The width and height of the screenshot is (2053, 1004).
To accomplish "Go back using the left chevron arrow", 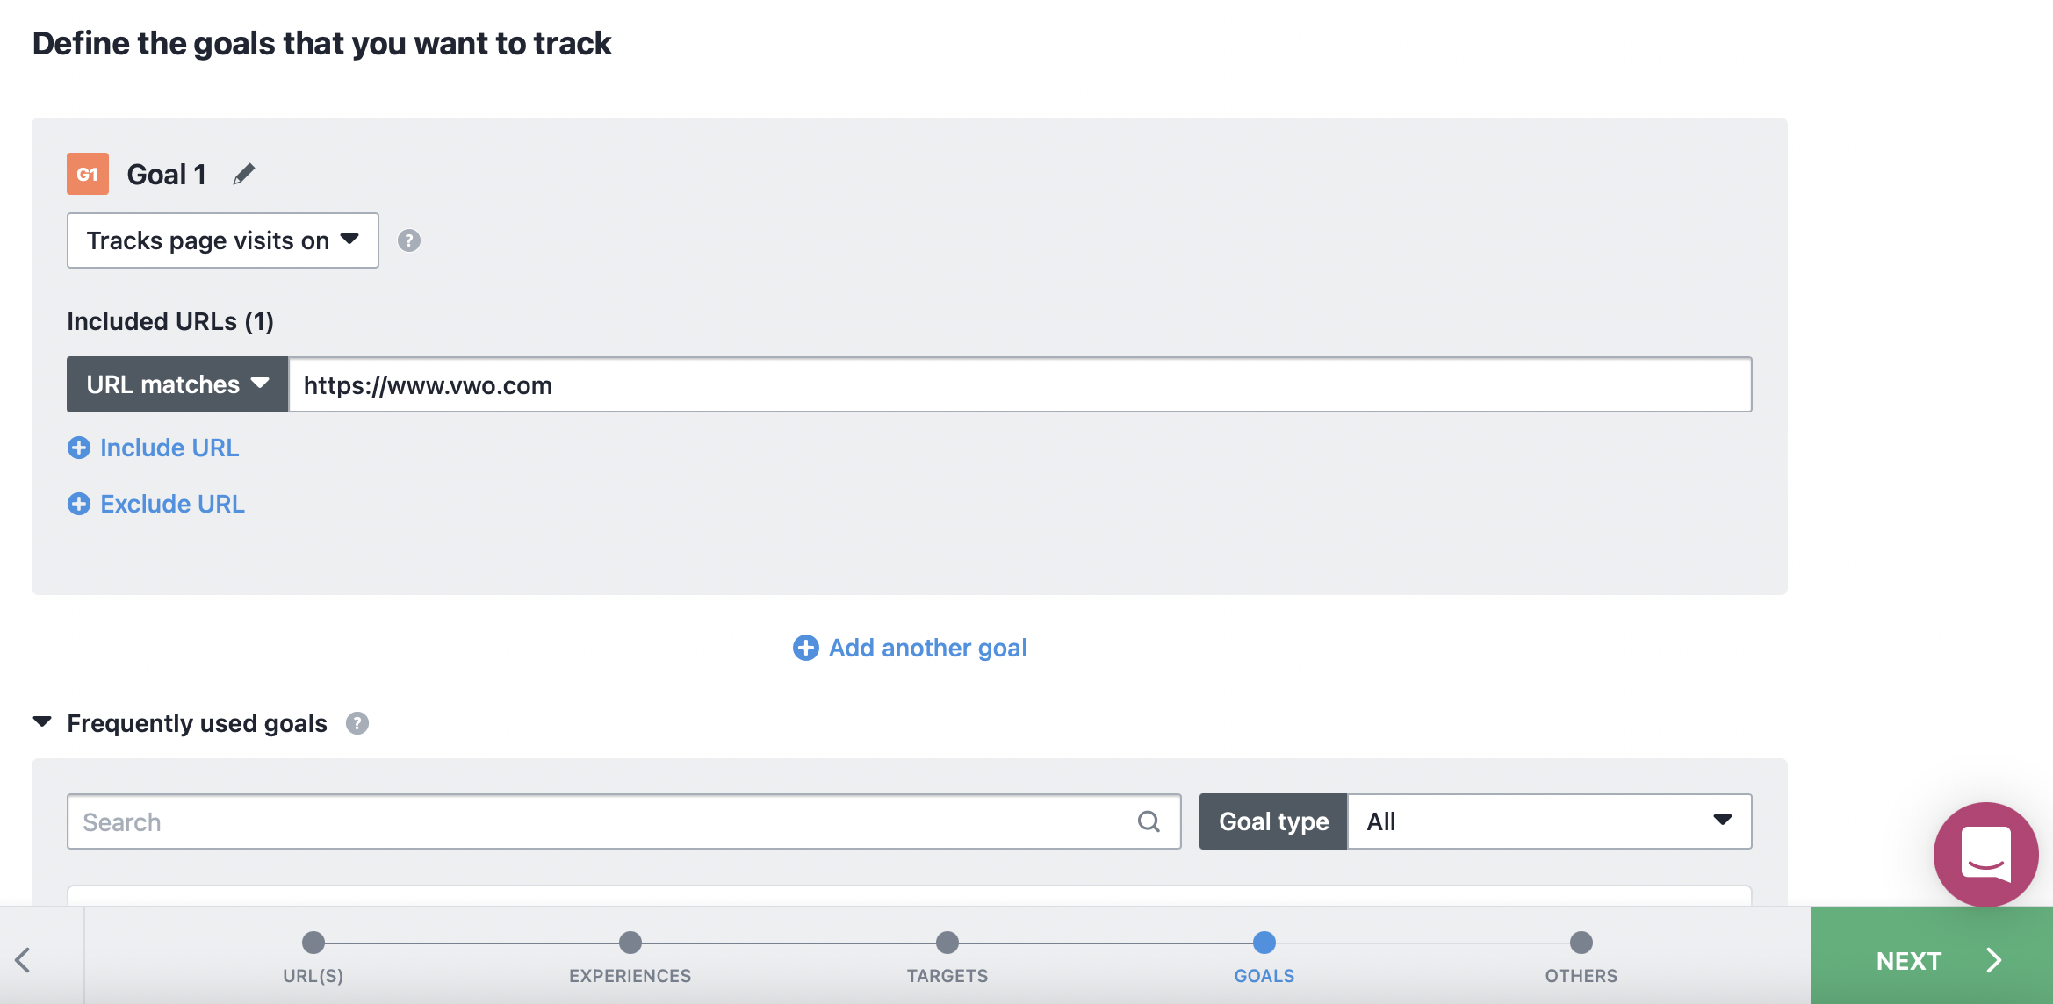I will [x=24, y=959].
